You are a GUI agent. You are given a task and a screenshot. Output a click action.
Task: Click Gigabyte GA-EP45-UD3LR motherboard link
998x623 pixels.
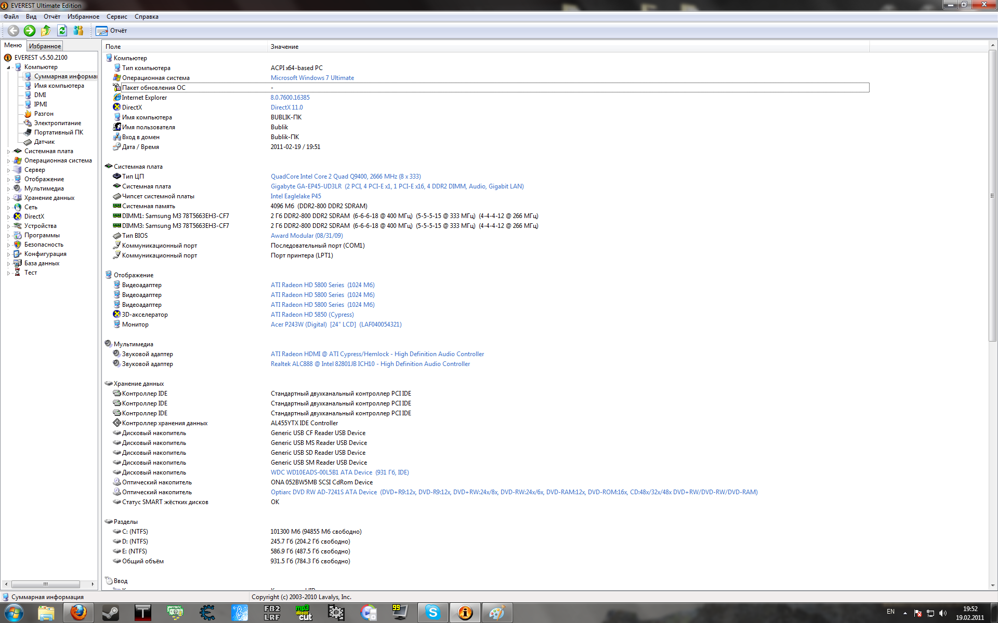[397, 186]
